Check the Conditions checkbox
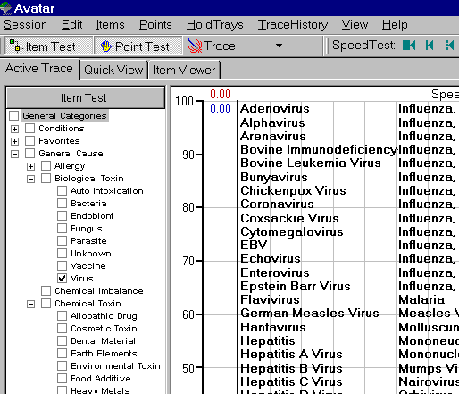459x394 pixels. click(29, 128)
